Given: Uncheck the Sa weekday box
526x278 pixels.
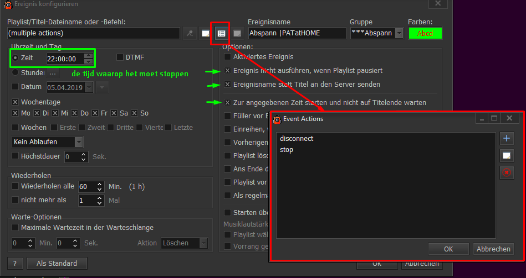Looking at the screenshot, I should tap(114, 113).
